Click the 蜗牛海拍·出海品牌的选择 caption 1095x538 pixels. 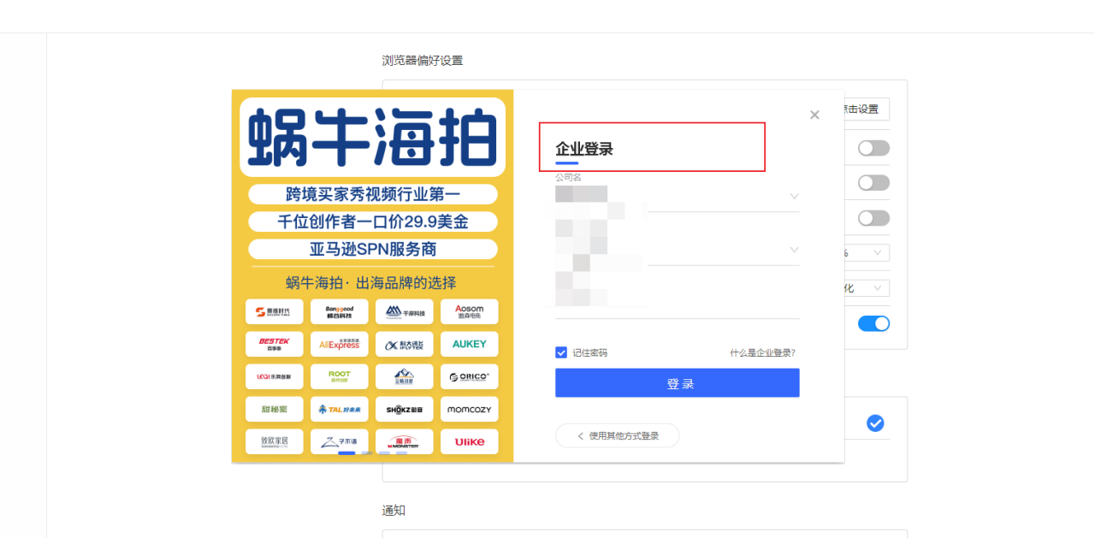371,283
